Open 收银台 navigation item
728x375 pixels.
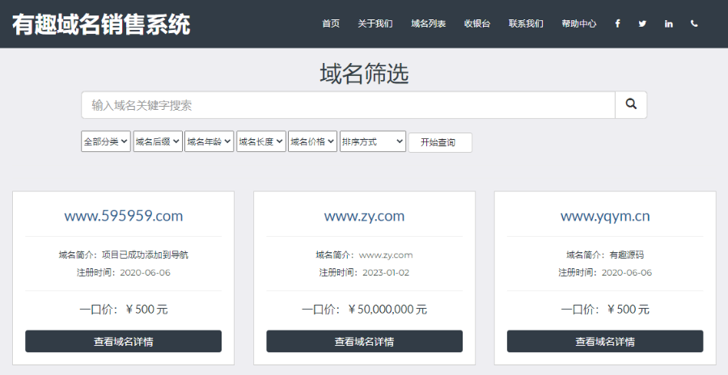477,23
